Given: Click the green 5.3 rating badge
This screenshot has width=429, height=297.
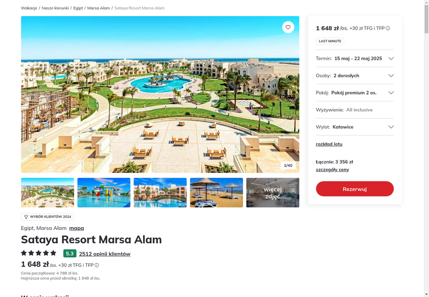Looking at the screenshot, I should coord(70,253).
